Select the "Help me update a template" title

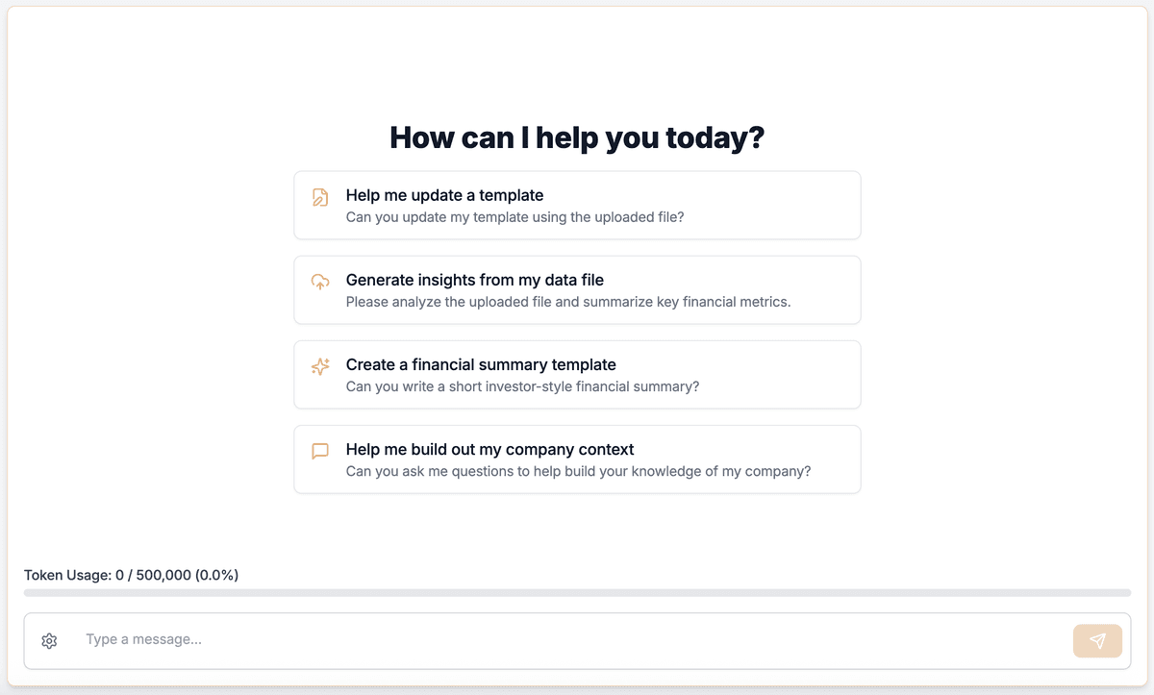pyautogui.click(x=444, y=195)
